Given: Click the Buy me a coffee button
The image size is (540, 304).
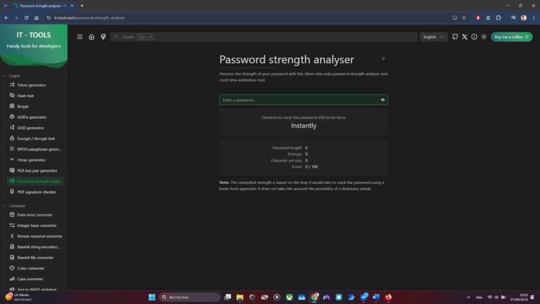Looking at the screenshot, I should [x=511, y=37].
